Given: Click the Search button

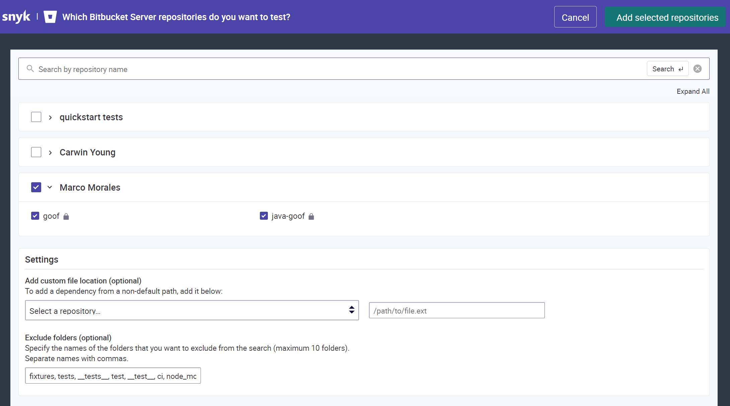Looking at the screenshot, I should [x=668, y=69].
